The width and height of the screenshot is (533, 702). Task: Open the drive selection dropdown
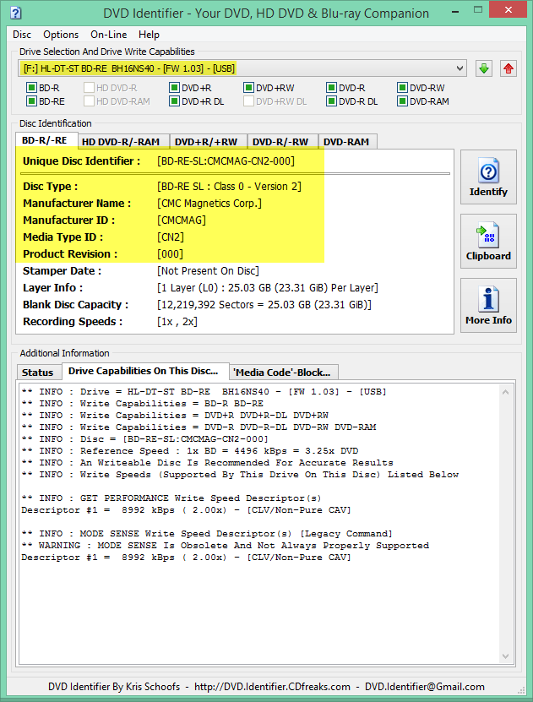click(242, 68)
